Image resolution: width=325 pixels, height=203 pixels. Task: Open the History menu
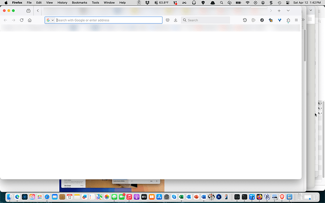click(x=62, y=3)
